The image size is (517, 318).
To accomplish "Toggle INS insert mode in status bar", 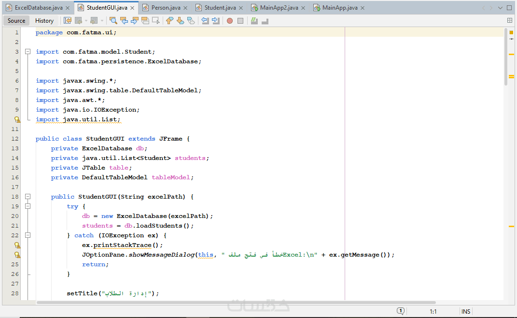I will point(466,311).
